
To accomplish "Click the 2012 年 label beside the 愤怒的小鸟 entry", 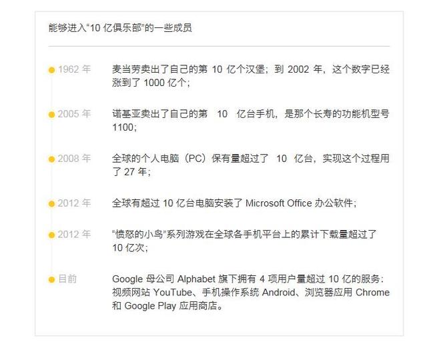I will [x=73, y=234].
